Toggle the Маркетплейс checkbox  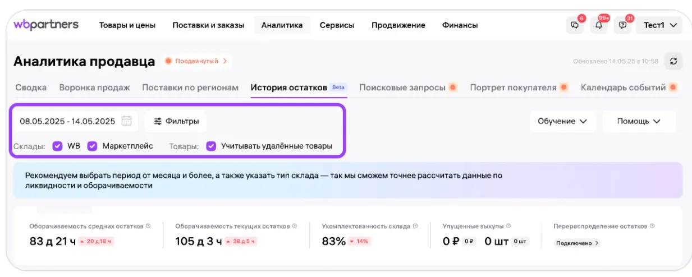[x=93, y=146]
